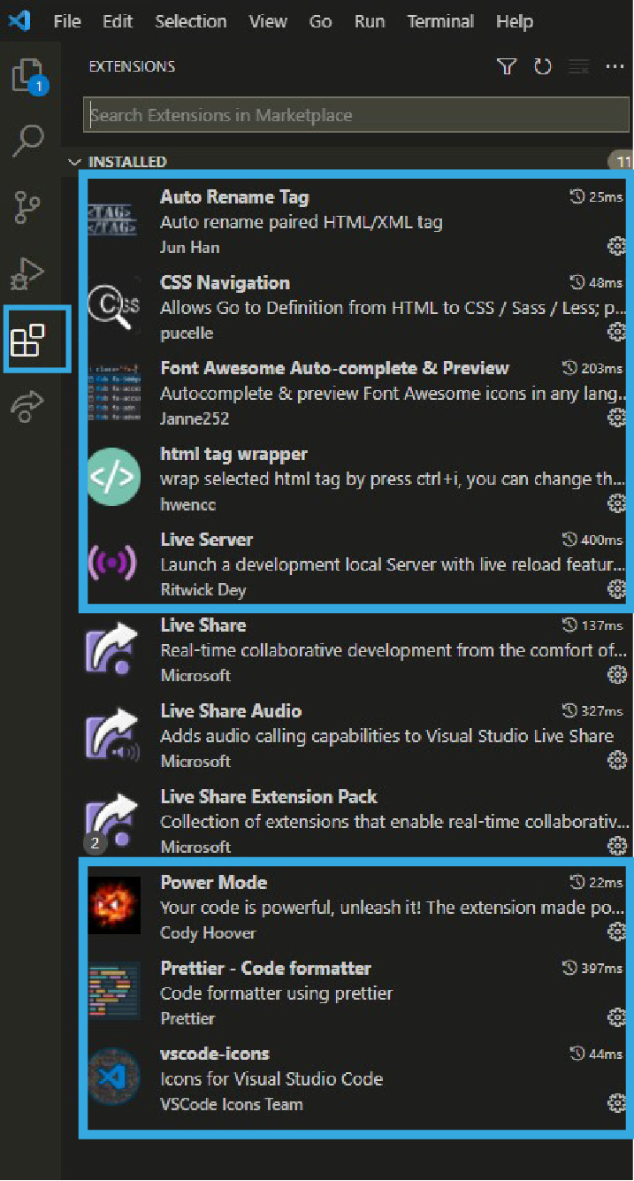Open the File menu

67,21
